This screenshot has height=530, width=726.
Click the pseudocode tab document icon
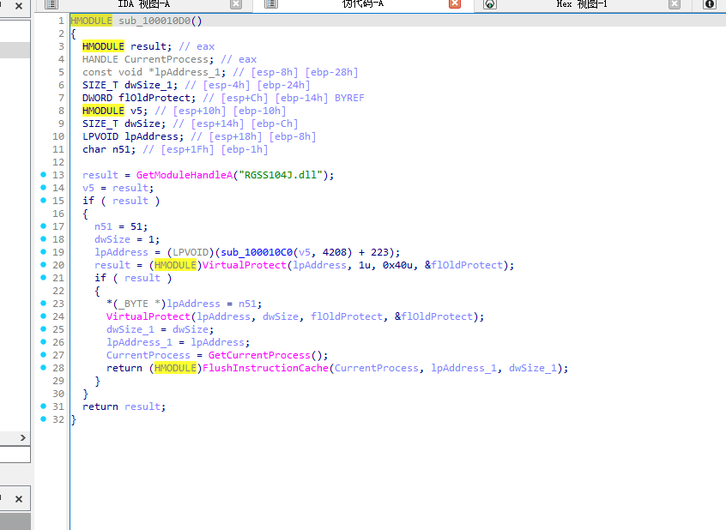pos(270,4)
